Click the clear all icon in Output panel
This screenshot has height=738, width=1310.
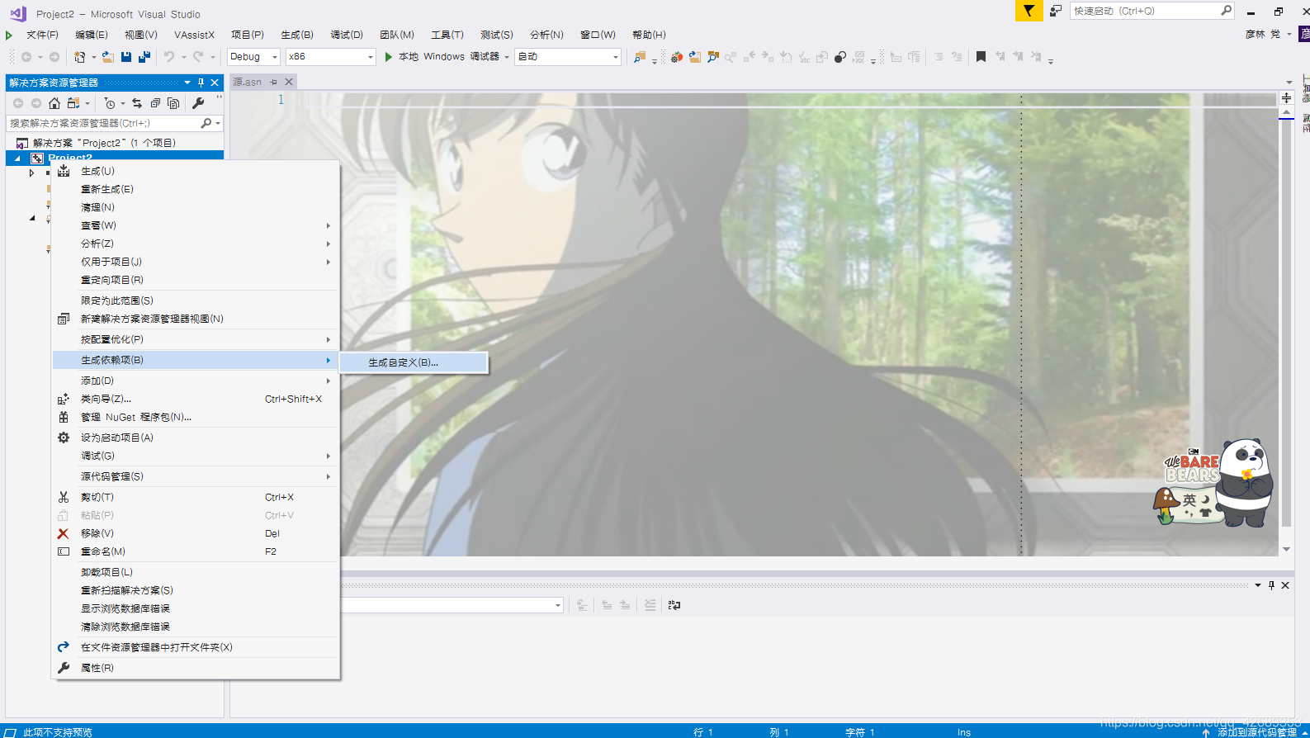(650, 605)
